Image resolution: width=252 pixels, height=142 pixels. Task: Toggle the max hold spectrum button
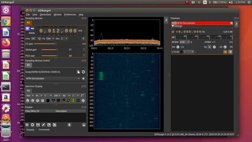(63, 101)
